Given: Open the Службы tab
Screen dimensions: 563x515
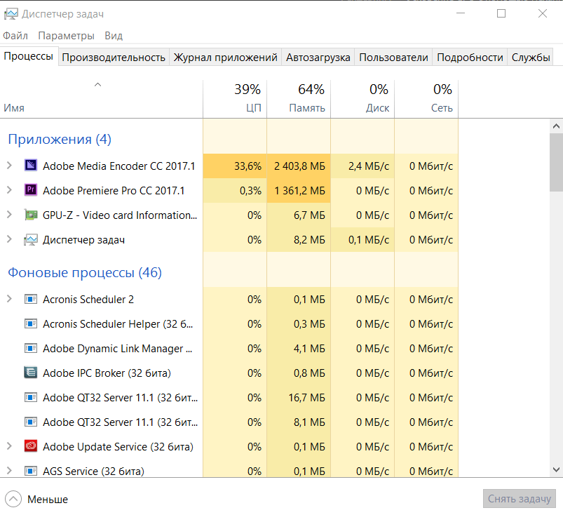Looking at the screenshot, I should click(531, 58).
